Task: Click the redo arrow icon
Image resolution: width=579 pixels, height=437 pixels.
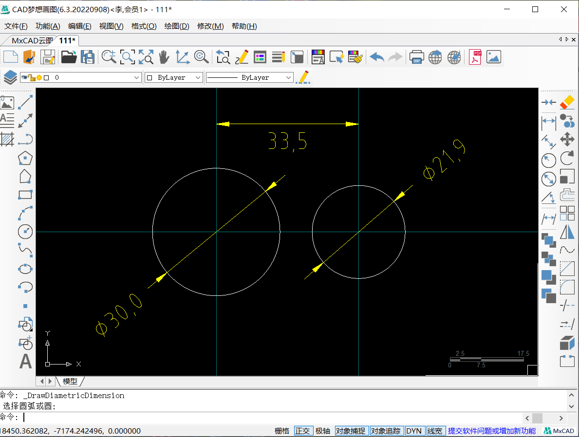Action: pos(395,57)
